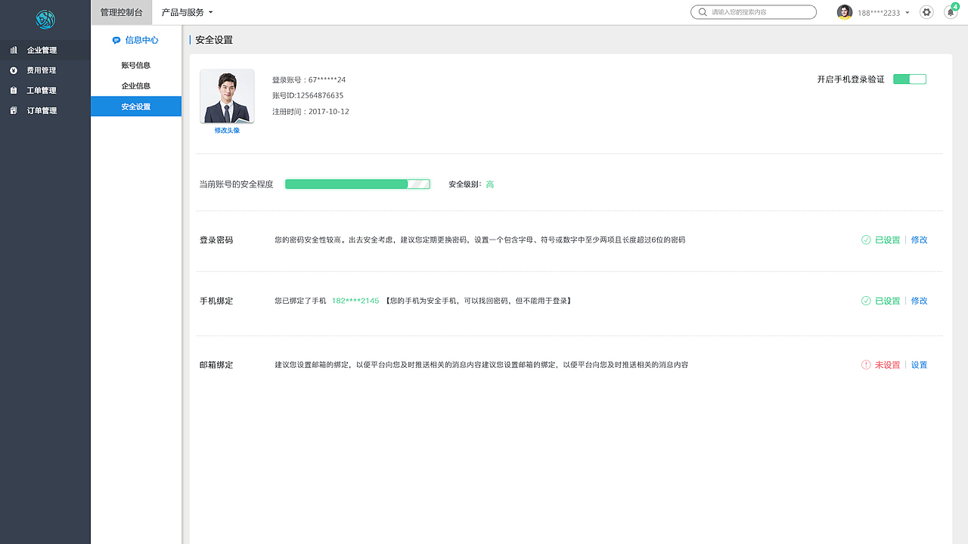This screenshot has width=968, height=544.
Task: Click 设置 link for 邮箱绑定
Action: click(919, 365)
